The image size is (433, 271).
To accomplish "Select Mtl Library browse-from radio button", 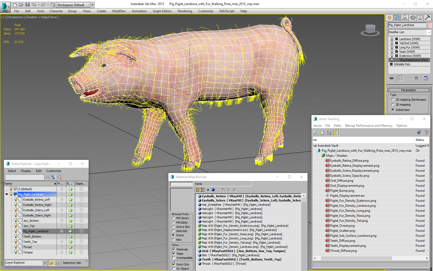I will (x=173, y=218).
